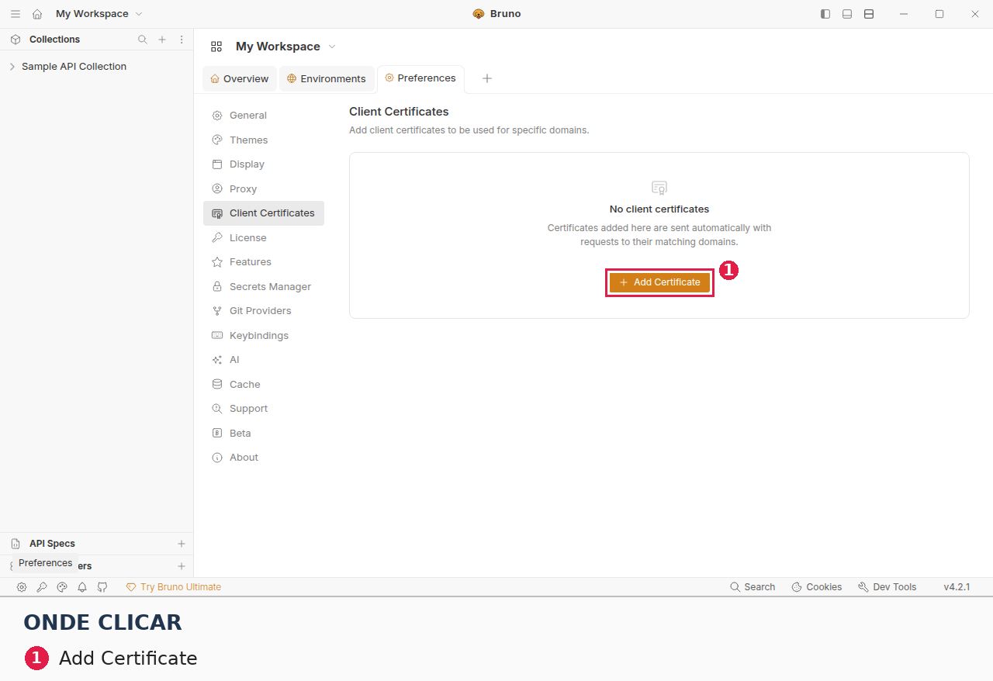Switch to the Overview tab
This screenshot has width=993, height=681.
coord(239,78)
